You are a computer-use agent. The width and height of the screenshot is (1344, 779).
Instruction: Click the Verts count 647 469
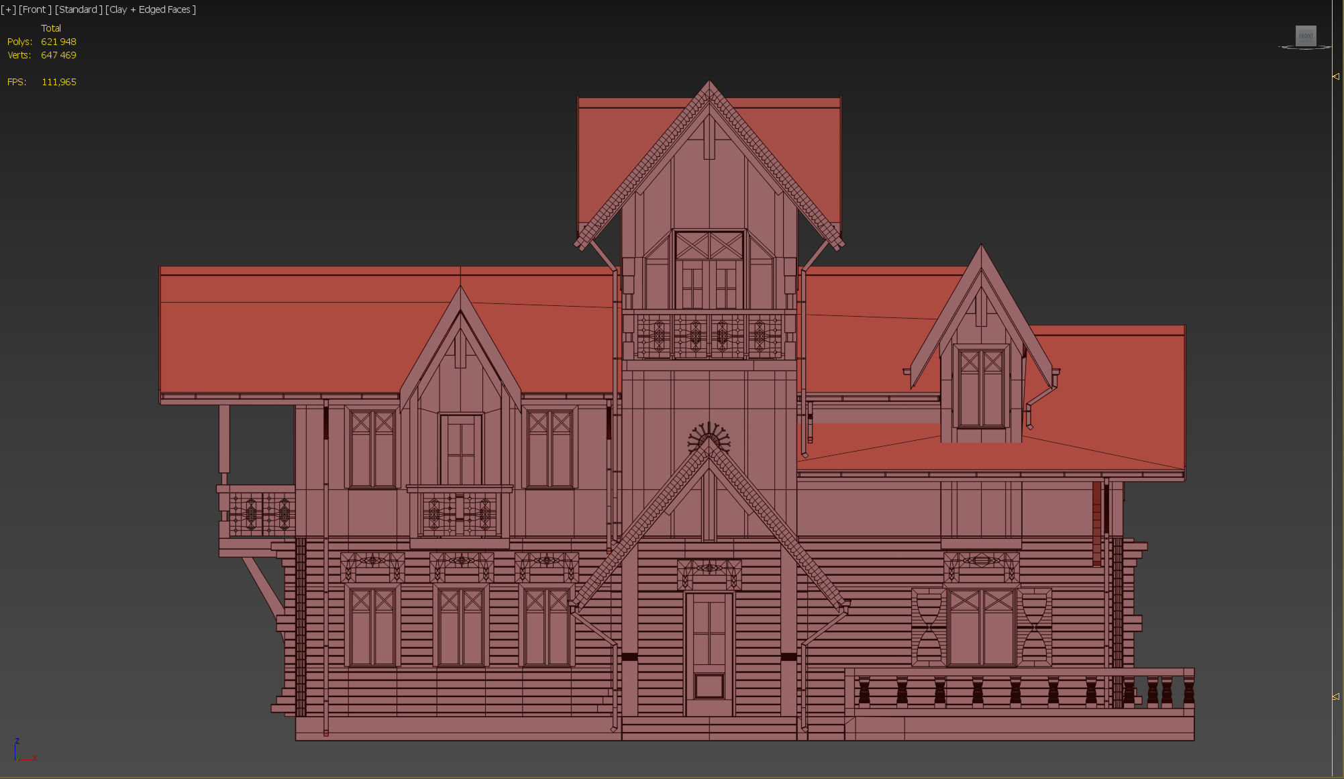point(58,55)
